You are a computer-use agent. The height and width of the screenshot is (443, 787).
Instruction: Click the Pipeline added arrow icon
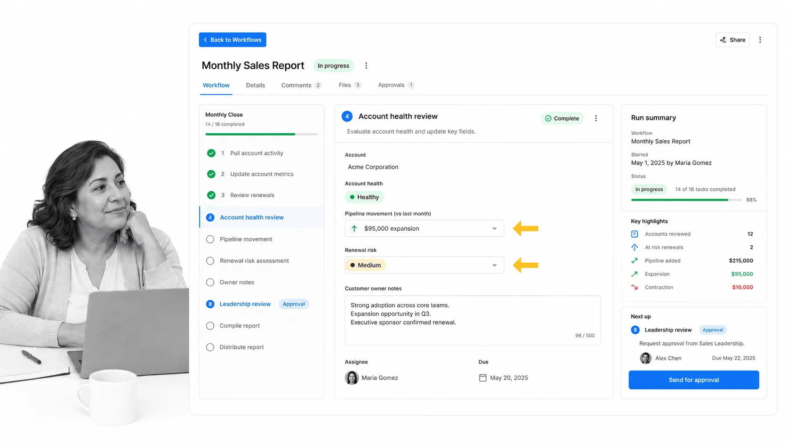point(634,261)
